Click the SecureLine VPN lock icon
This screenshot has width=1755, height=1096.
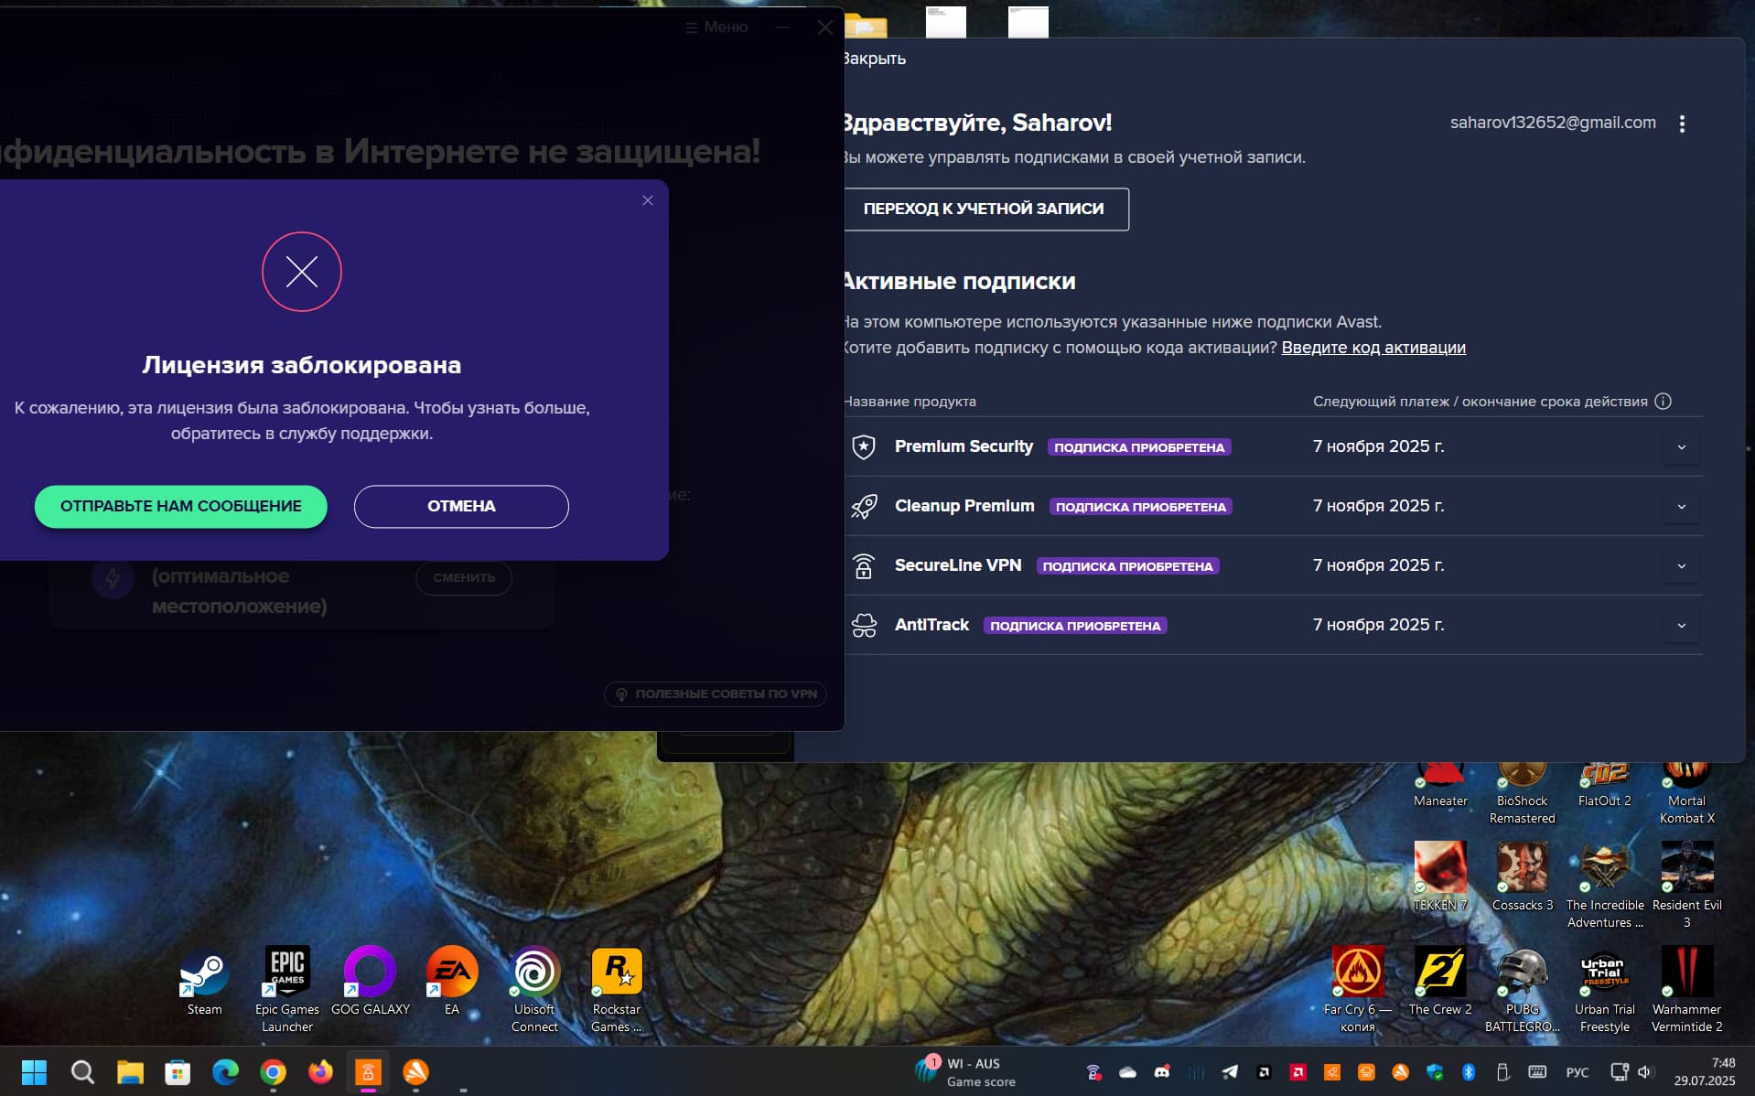[863, 566]
